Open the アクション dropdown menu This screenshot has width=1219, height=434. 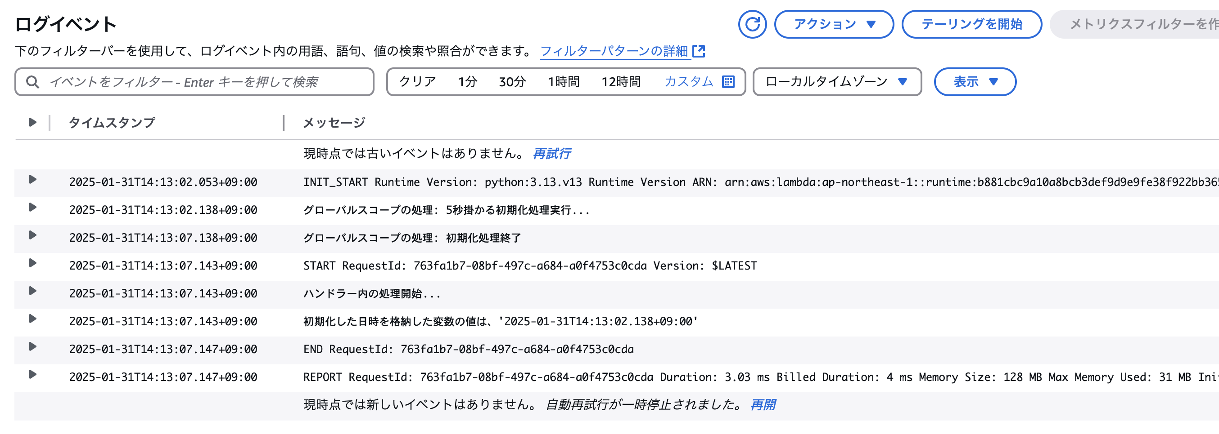tap(833, 24)
